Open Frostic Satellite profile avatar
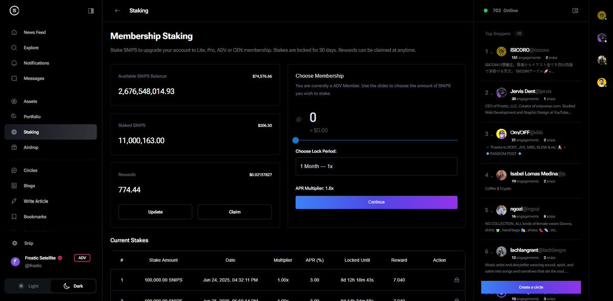This screenshot has height=301, width=613. point(15,262)
